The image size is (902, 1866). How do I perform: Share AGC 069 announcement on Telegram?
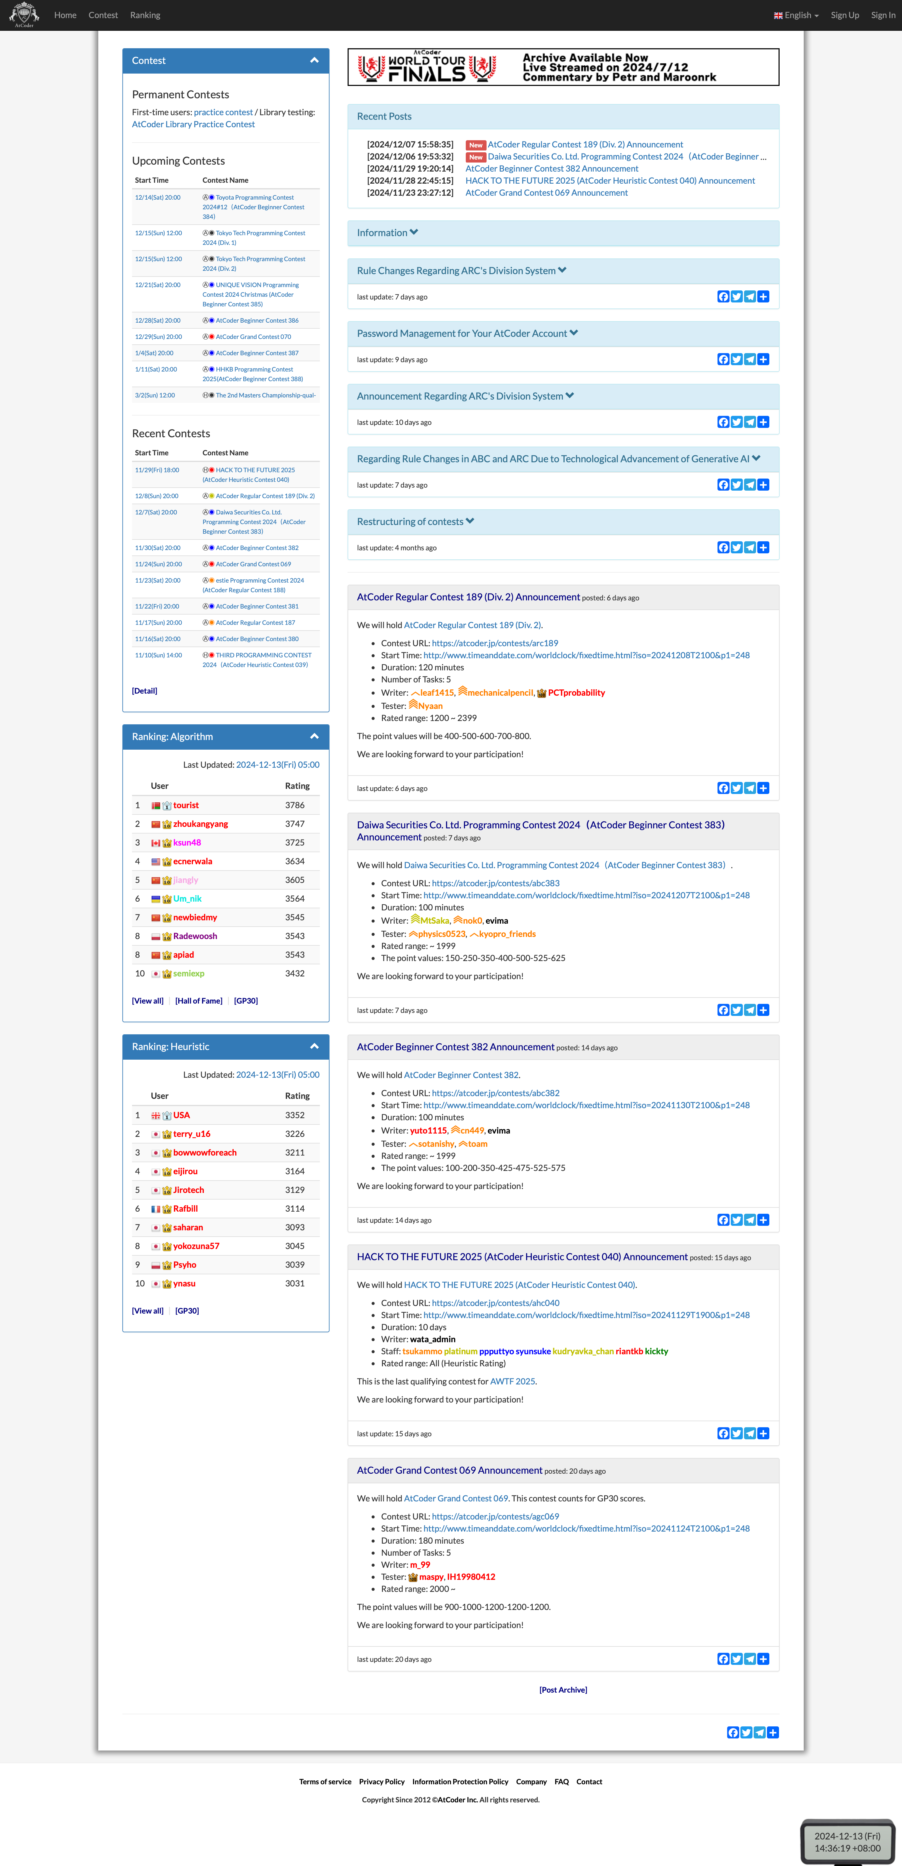pos(750,1659)
